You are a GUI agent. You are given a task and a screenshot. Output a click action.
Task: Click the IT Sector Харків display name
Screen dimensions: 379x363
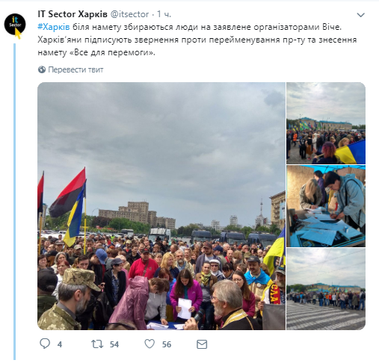73,14
